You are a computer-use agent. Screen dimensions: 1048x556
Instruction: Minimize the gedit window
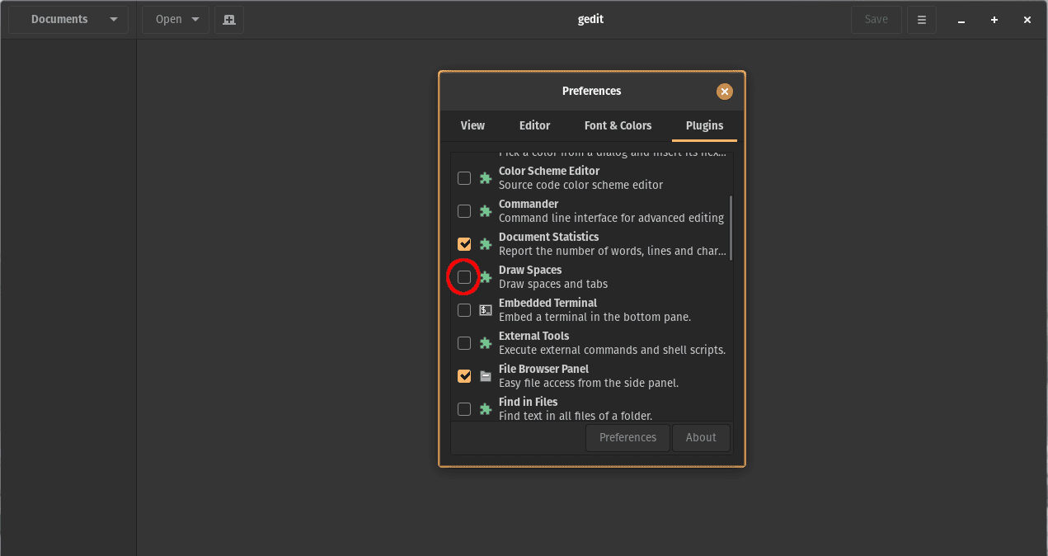click(x=961, y=20)
